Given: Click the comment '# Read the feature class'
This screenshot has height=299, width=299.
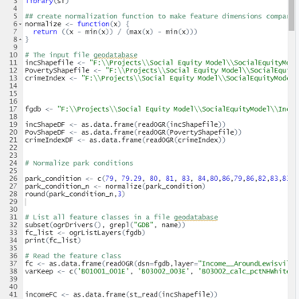Looking at the screenshot, I should pos(73,256).
